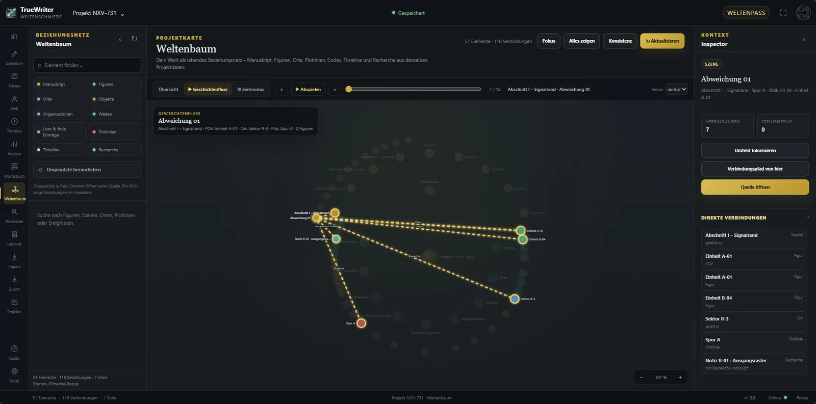The height and width of the screenshot is (404, 816).
Task: Go to next story step
Action: pos(335,89)
